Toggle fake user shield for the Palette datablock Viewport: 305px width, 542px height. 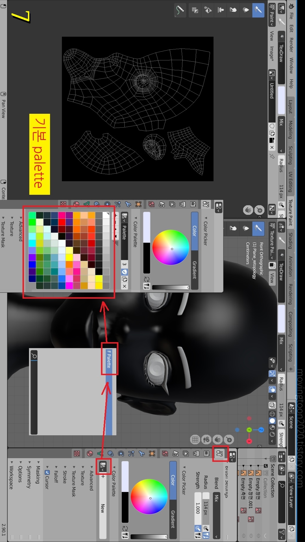coord(124,272)
